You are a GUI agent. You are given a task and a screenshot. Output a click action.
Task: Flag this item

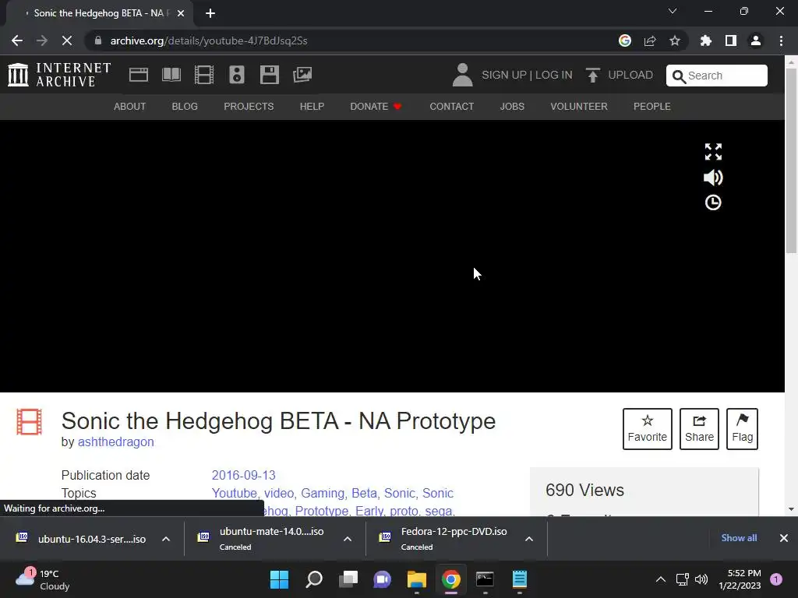(742, 429)
